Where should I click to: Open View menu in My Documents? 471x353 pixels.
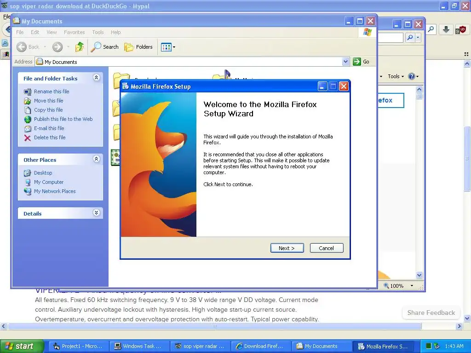[x=52, y=32]
